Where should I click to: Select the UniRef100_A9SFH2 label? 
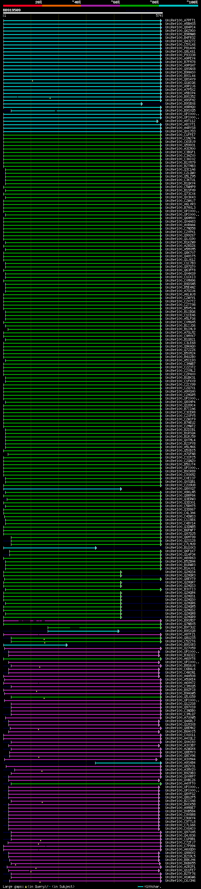pos(180,100)
